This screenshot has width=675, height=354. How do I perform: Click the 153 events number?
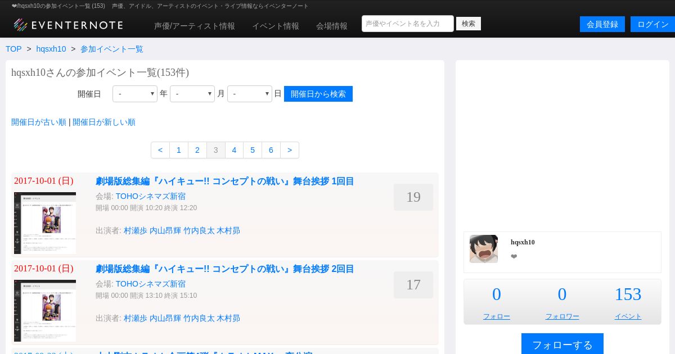628,294
